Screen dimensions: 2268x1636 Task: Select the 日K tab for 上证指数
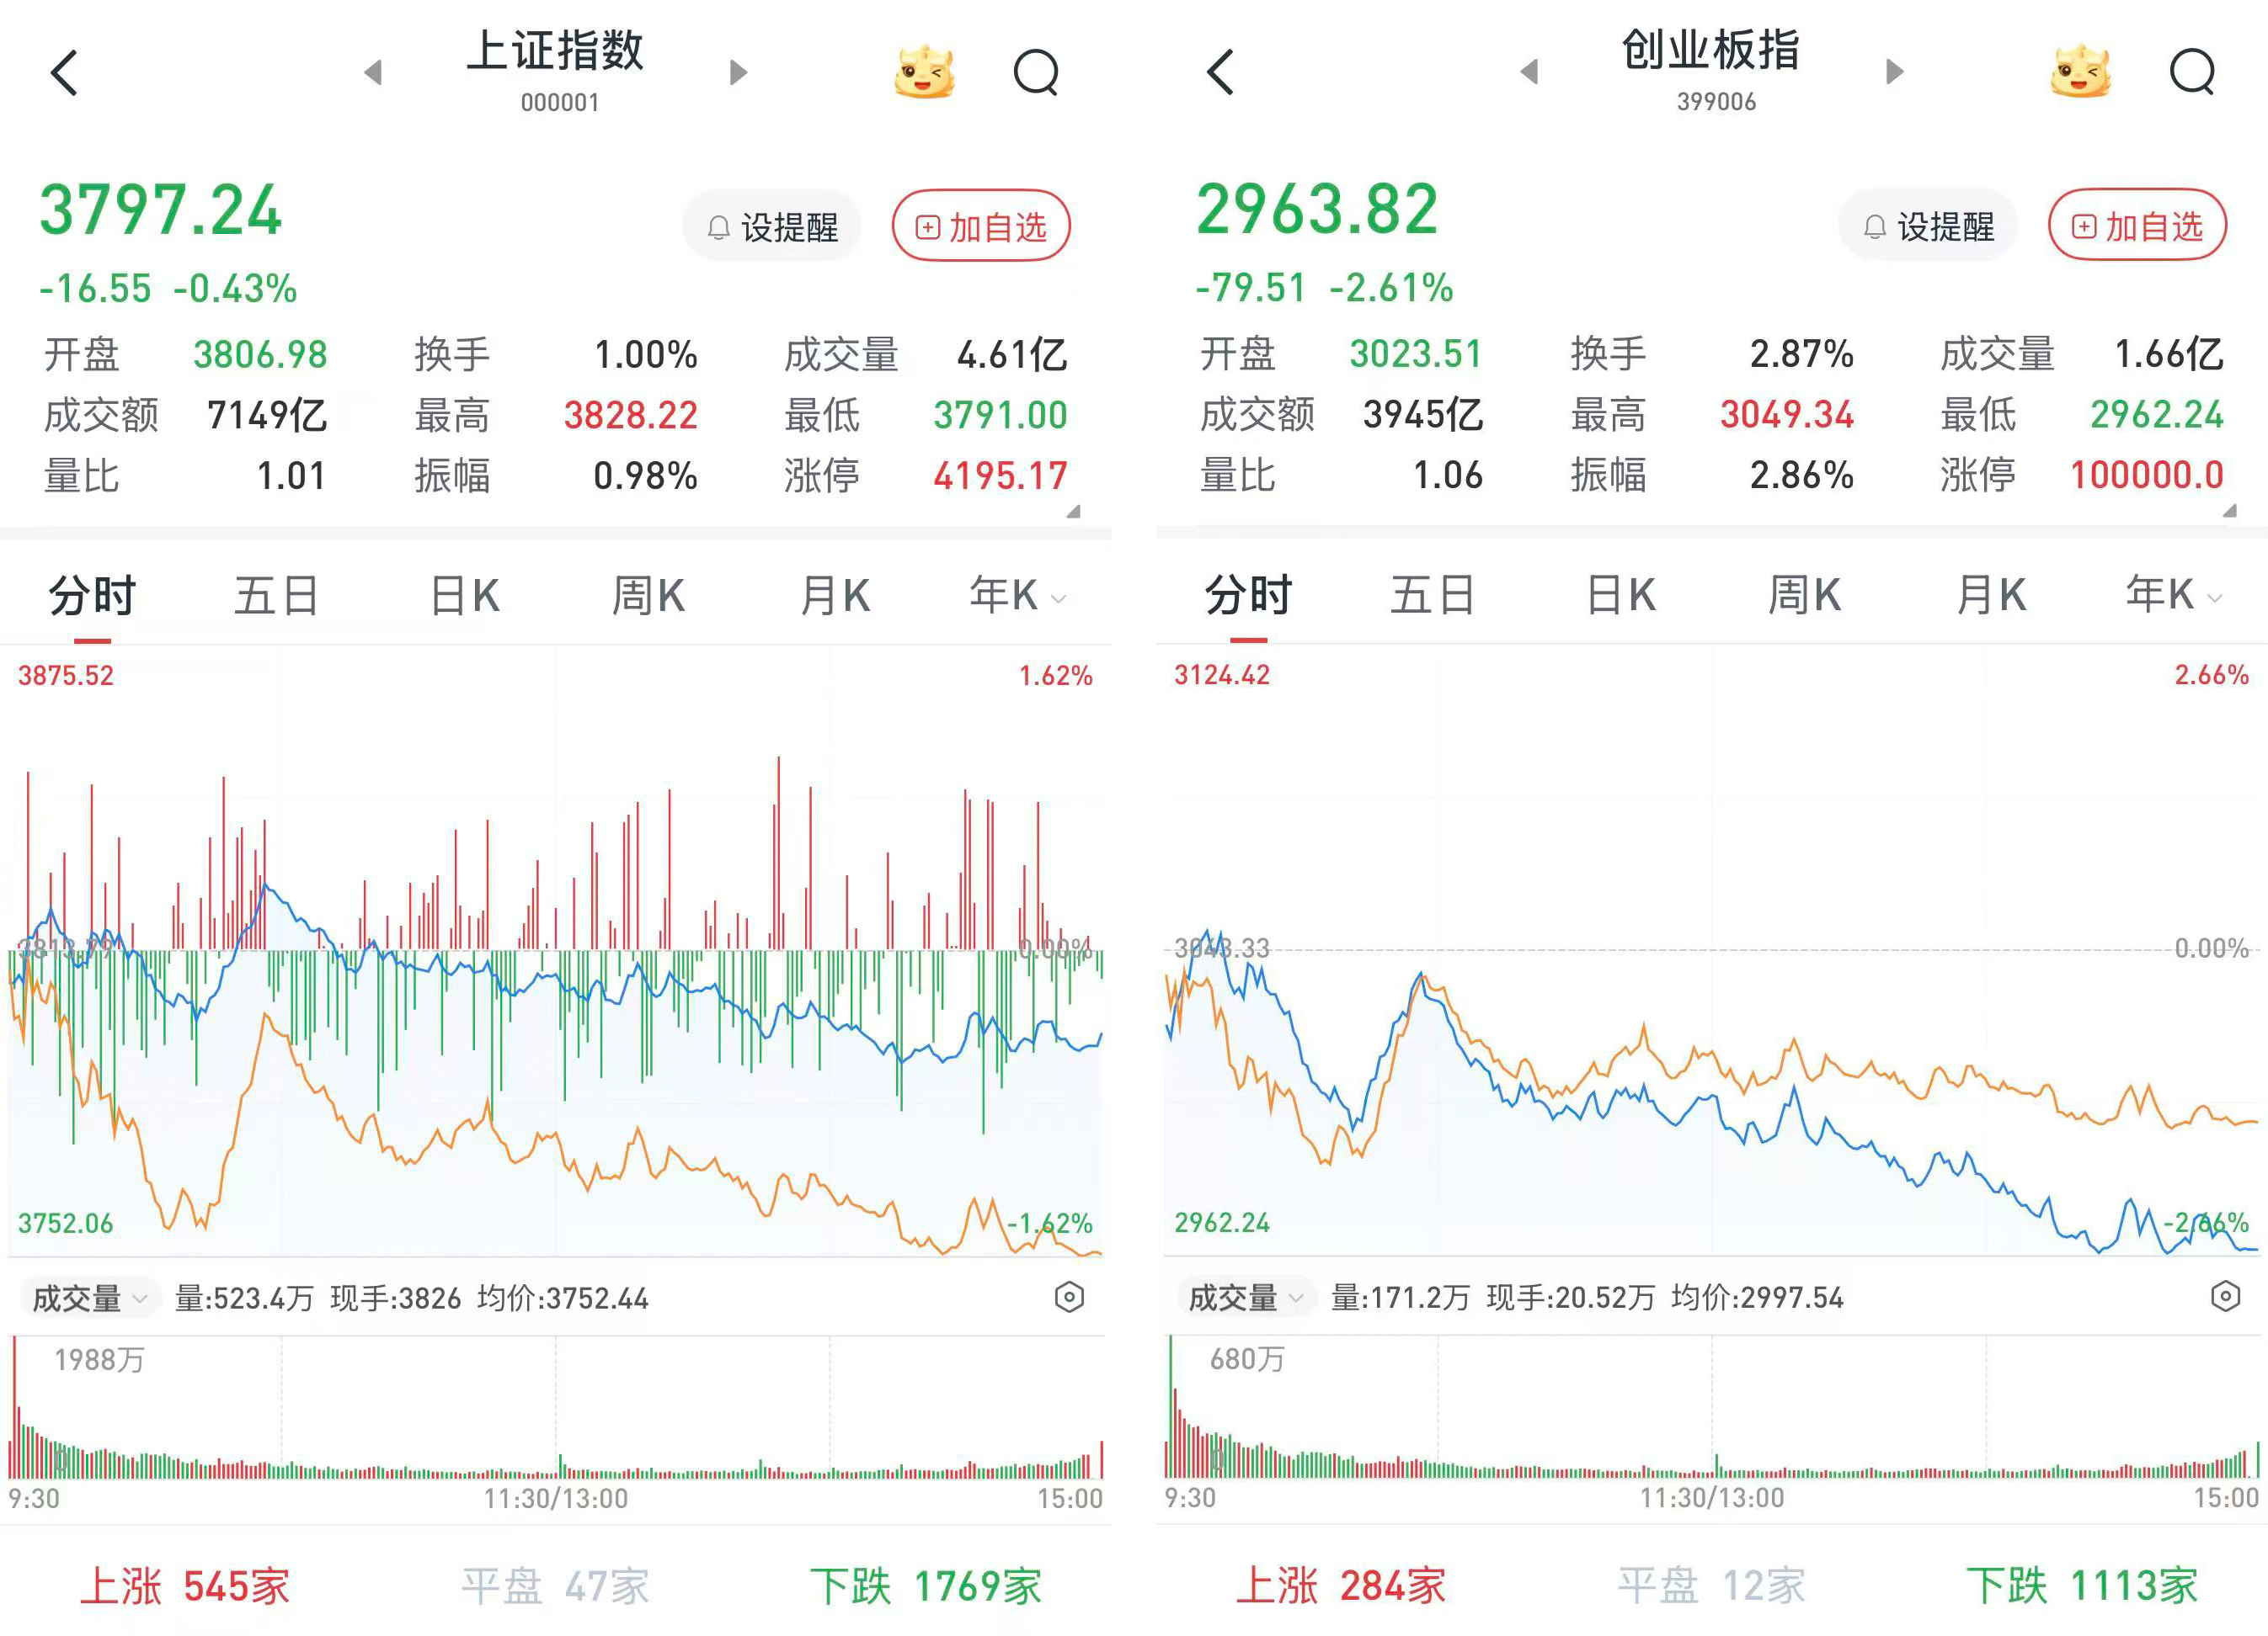(464, 596)
